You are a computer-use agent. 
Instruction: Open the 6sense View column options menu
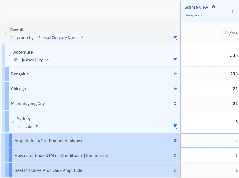[232, 11]
